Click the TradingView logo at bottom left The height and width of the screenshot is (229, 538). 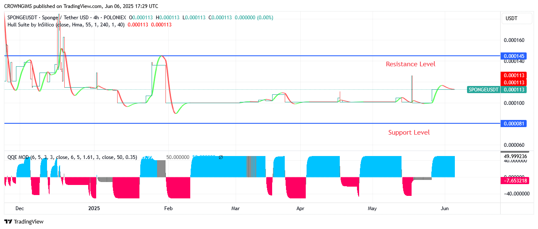tap(24, 221)
